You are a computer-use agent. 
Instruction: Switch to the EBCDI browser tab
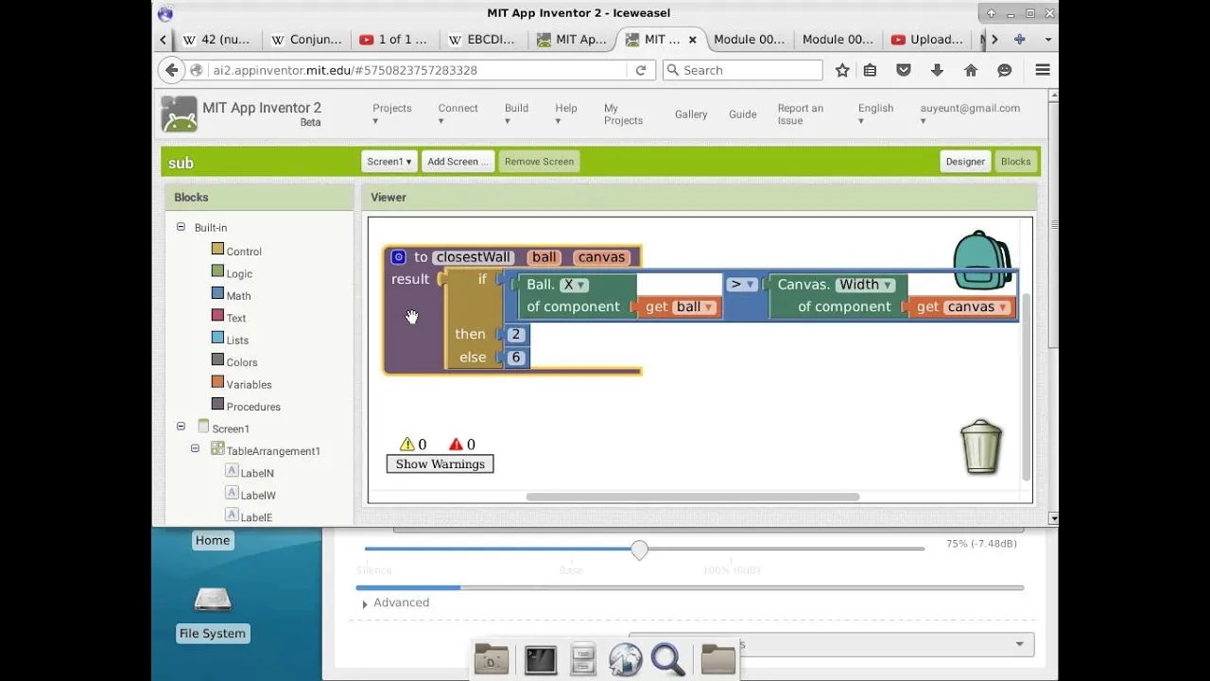tap(482, 40)
